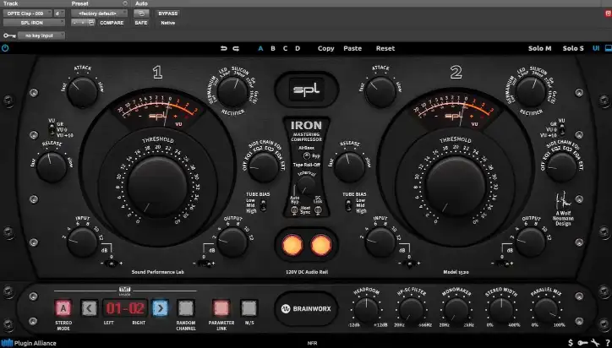
Task: Click the SAFE button
Action: (141, 23)
